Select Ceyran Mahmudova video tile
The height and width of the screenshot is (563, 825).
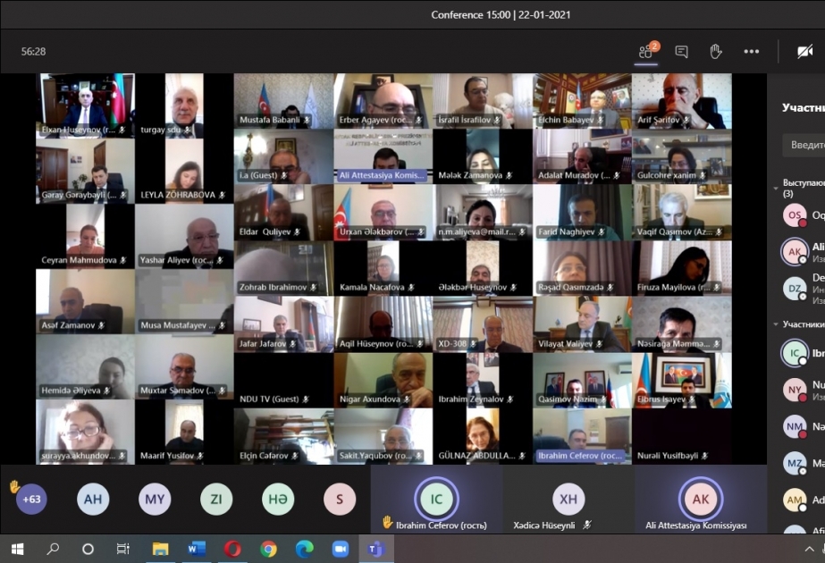pyautogui.click(x=85, y=236)
